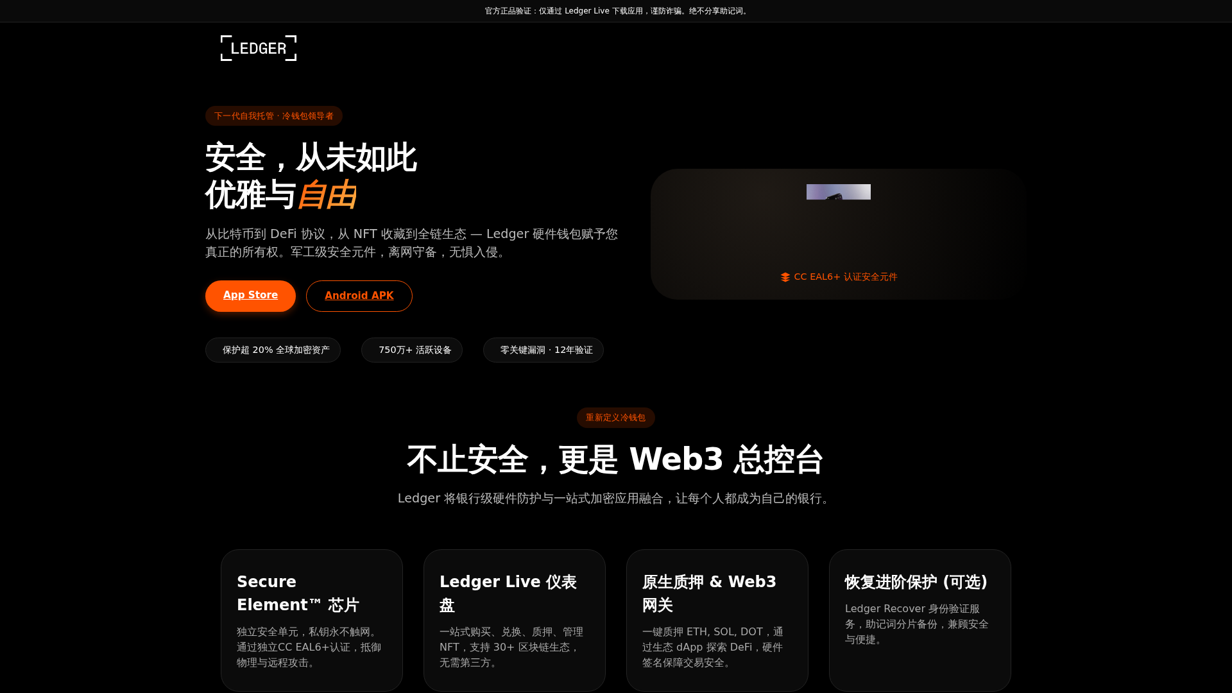Image resolution: width=1232 pixels, height=693 pixels.
Task: Open the App Store download button
Action: [x=250, y=296]
